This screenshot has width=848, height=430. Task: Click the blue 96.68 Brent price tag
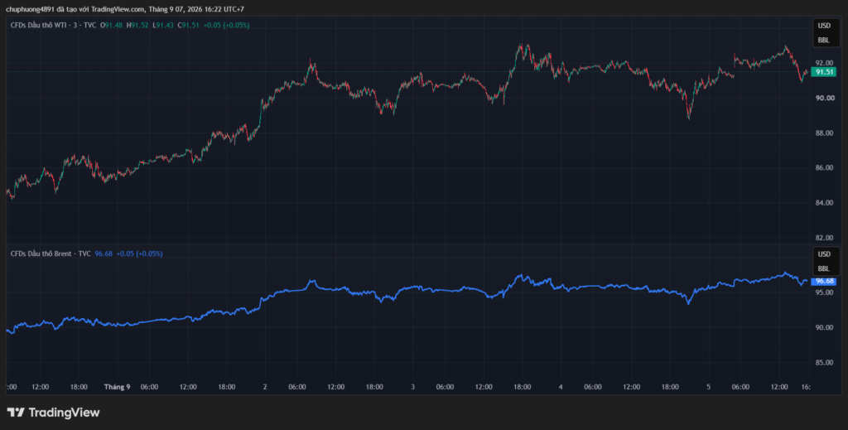(824, 281)
